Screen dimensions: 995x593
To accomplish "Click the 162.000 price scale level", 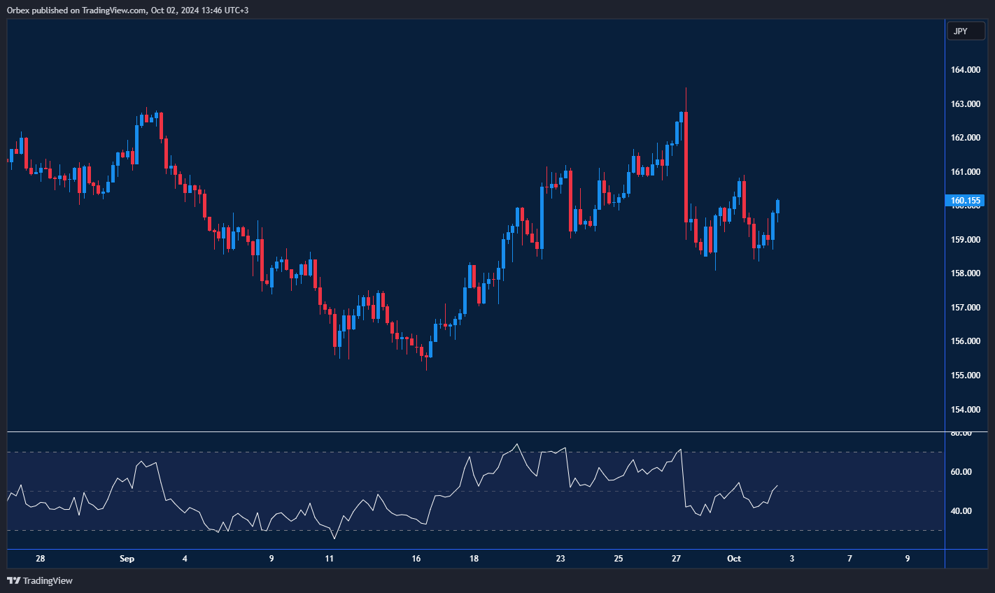I will coord(965,138).
